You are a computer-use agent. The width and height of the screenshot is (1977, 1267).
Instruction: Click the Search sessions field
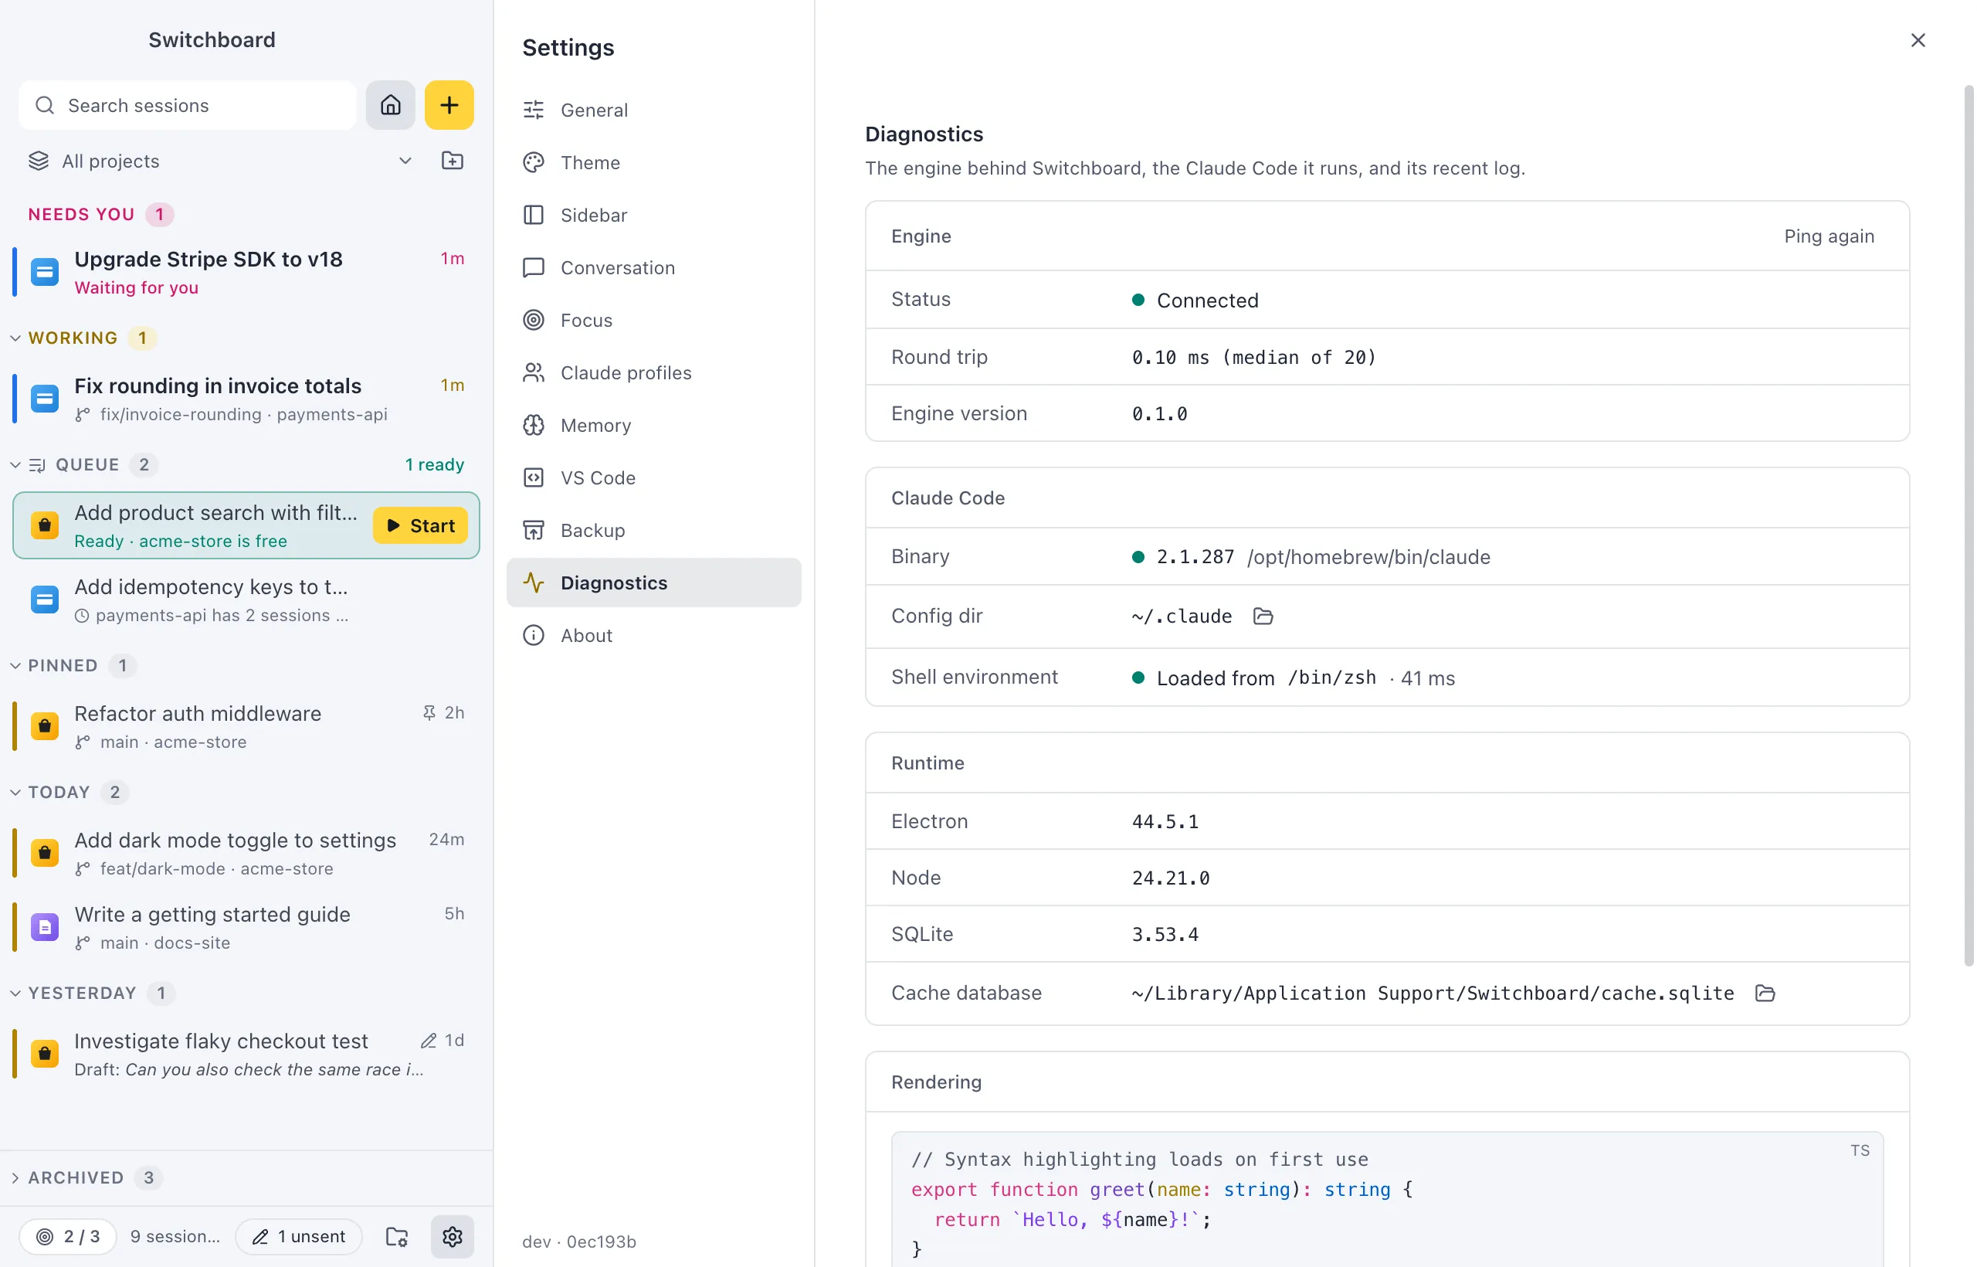click(x=188, y=105)
